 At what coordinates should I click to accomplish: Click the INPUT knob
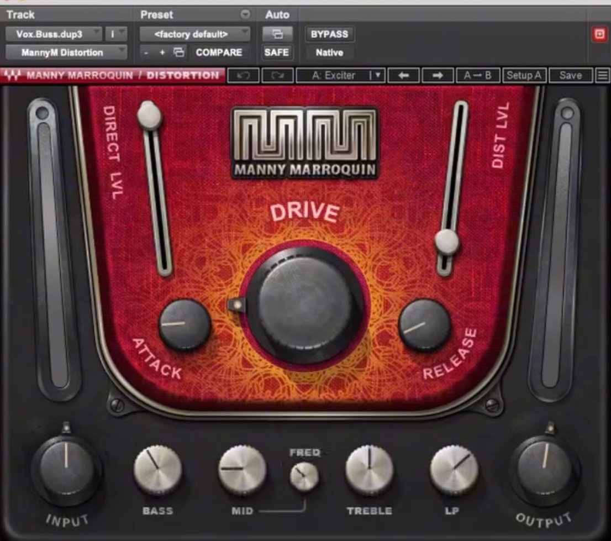click(66, 470)
